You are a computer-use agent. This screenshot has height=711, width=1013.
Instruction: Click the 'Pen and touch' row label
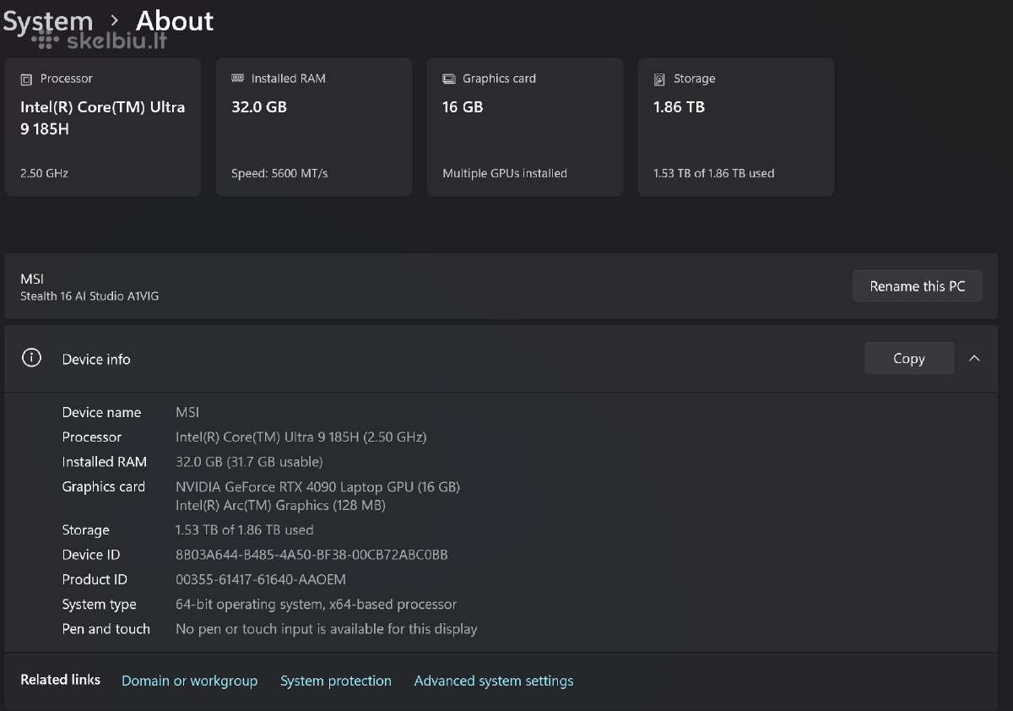pyautogui.click(x=106, y=629)
